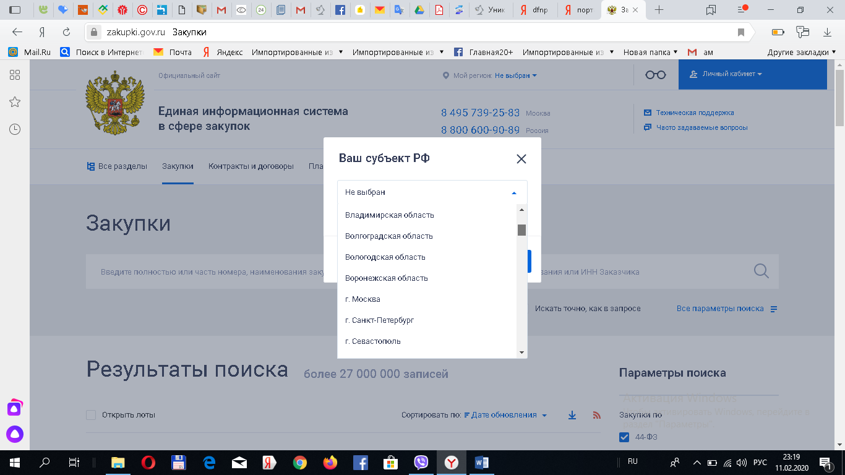Close the 'Ваш субъект РФ' dialog

click(521, 159)
